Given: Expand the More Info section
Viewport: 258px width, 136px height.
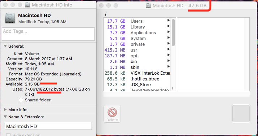Looking at the screenshot, I should (5, 109).
